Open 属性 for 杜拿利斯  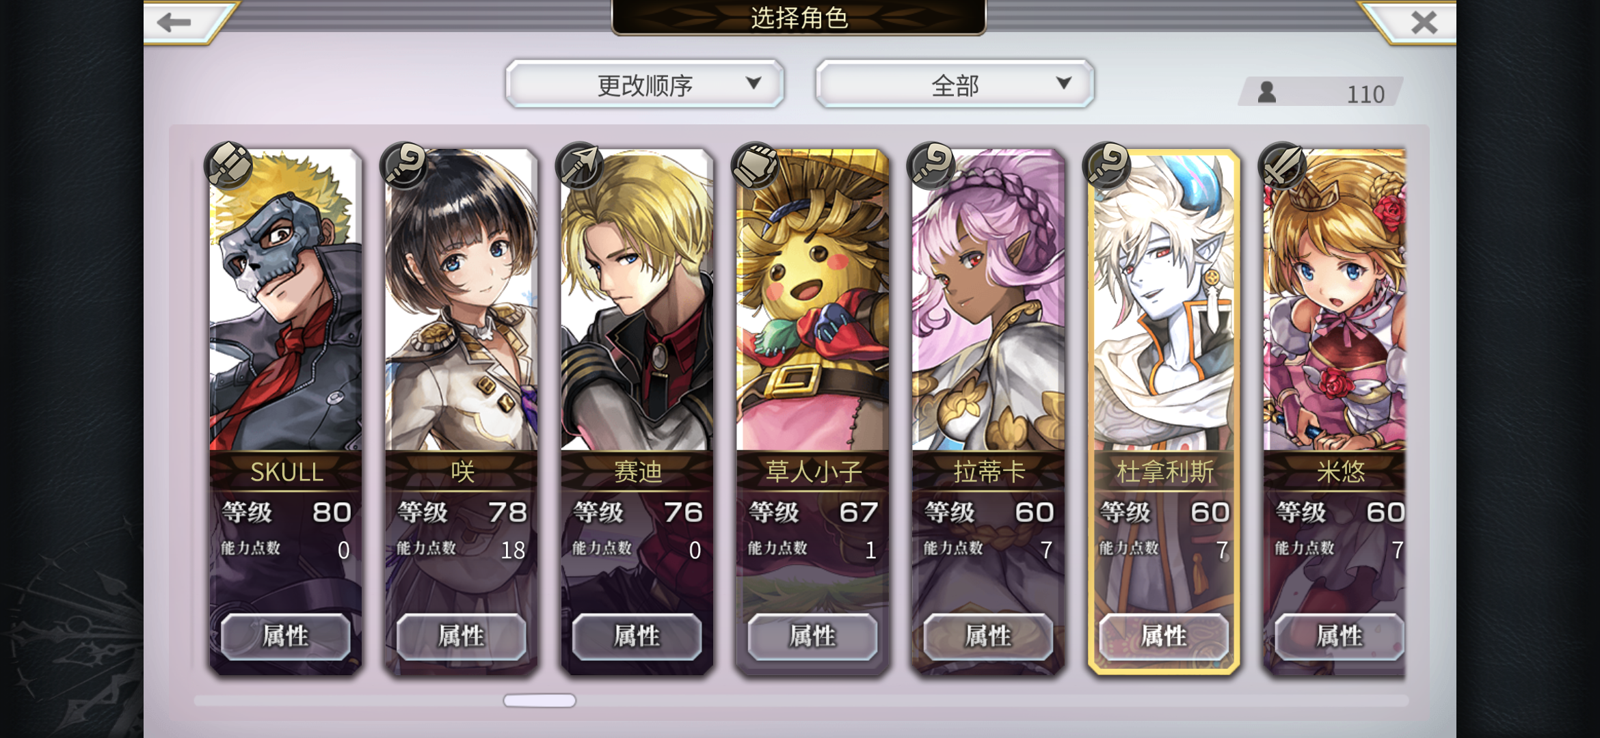coord(1164,636)
